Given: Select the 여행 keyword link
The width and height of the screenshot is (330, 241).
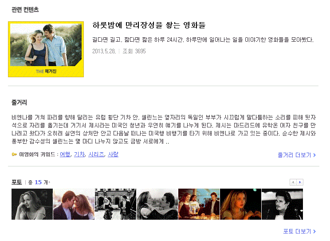Looking at the screenshot, I should point(65,154).
